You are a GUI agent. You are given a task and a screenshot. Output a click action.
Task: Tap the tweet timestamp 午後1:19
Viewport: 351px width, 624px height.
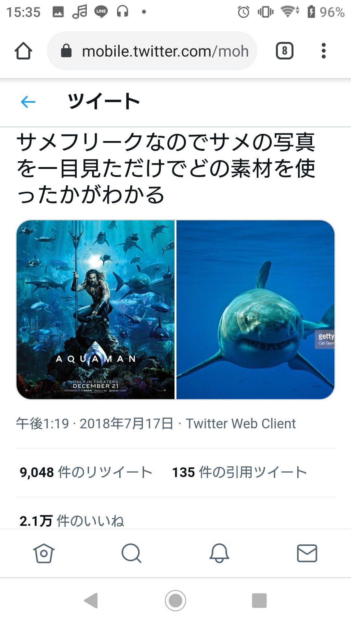click(x=43, y=423)
